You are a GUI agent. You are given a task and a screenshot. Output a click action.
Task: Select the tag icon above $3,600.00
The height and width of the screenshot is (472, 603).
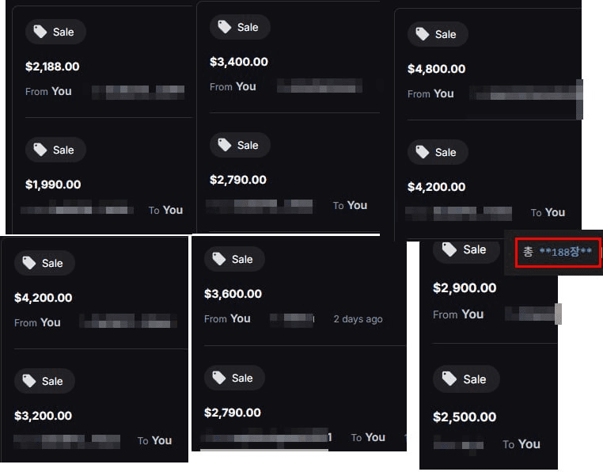219,259
